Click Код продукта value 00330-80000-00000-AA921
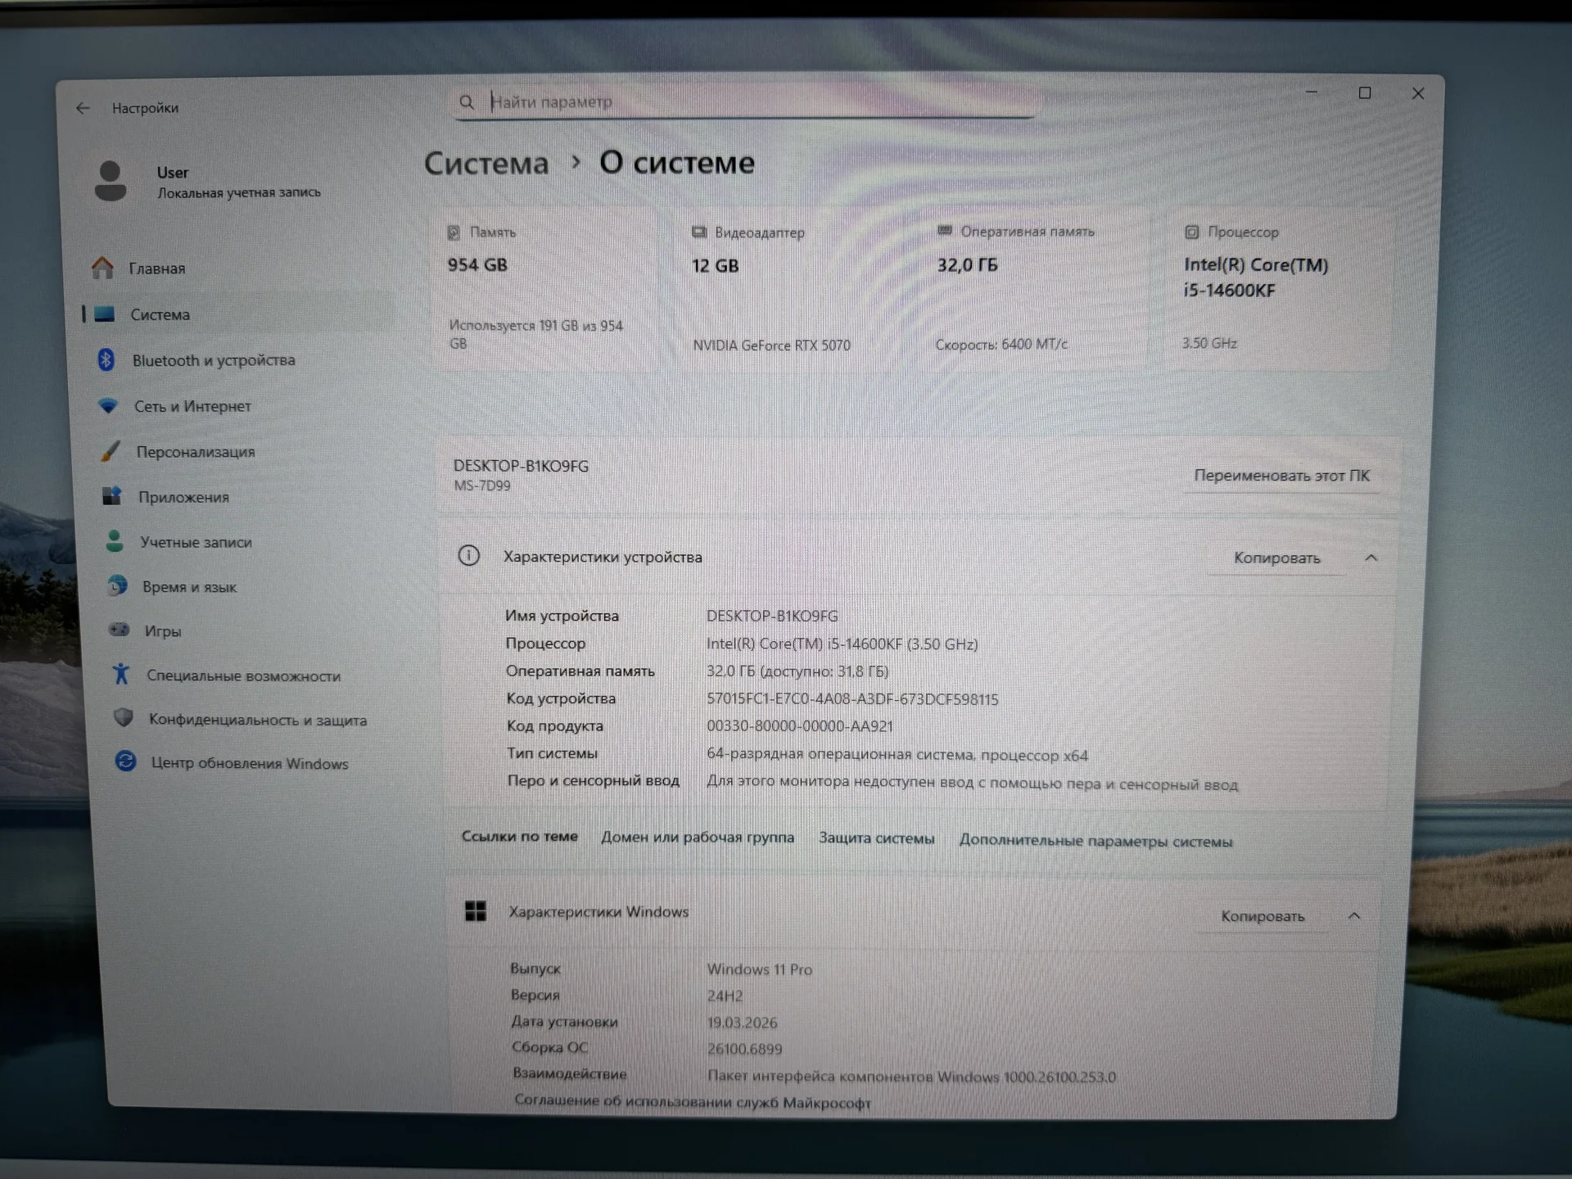 800,726
